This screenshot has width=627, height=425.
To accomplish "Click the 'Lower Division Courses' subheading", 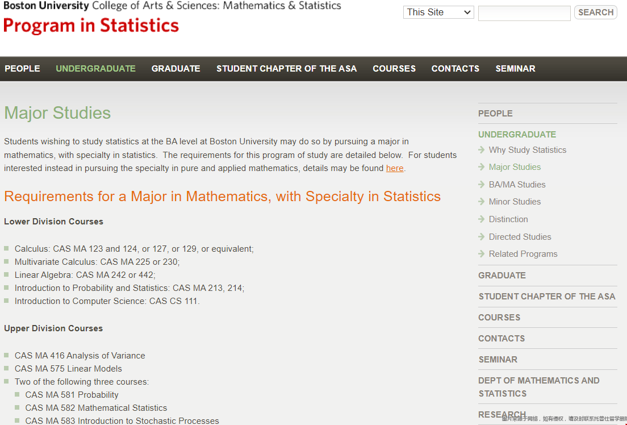I will (53, 222).
